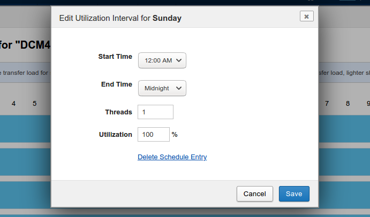
Task: Click the Utilization label
Action: click(x=115, y=135)
